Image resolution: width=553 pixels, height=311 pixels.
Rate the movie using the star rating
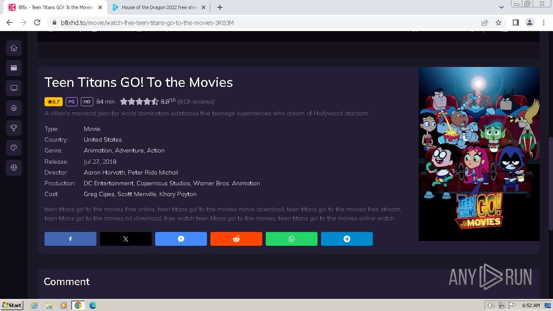139,102
